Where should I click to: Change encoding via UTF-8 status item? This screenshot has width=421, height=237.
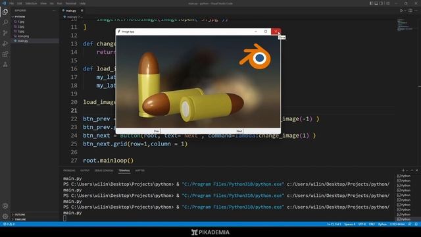tap(362, 224)
